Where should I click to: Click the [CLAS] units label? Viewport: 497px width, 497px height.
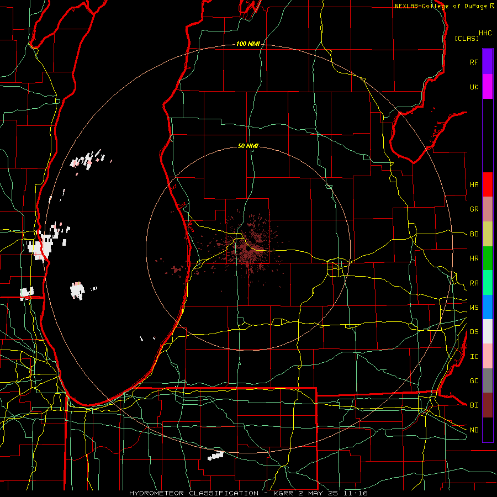467,38
